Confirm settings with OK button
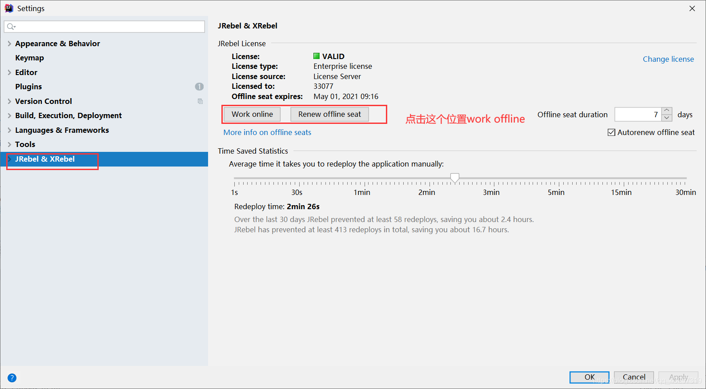 tap(590, 377)
